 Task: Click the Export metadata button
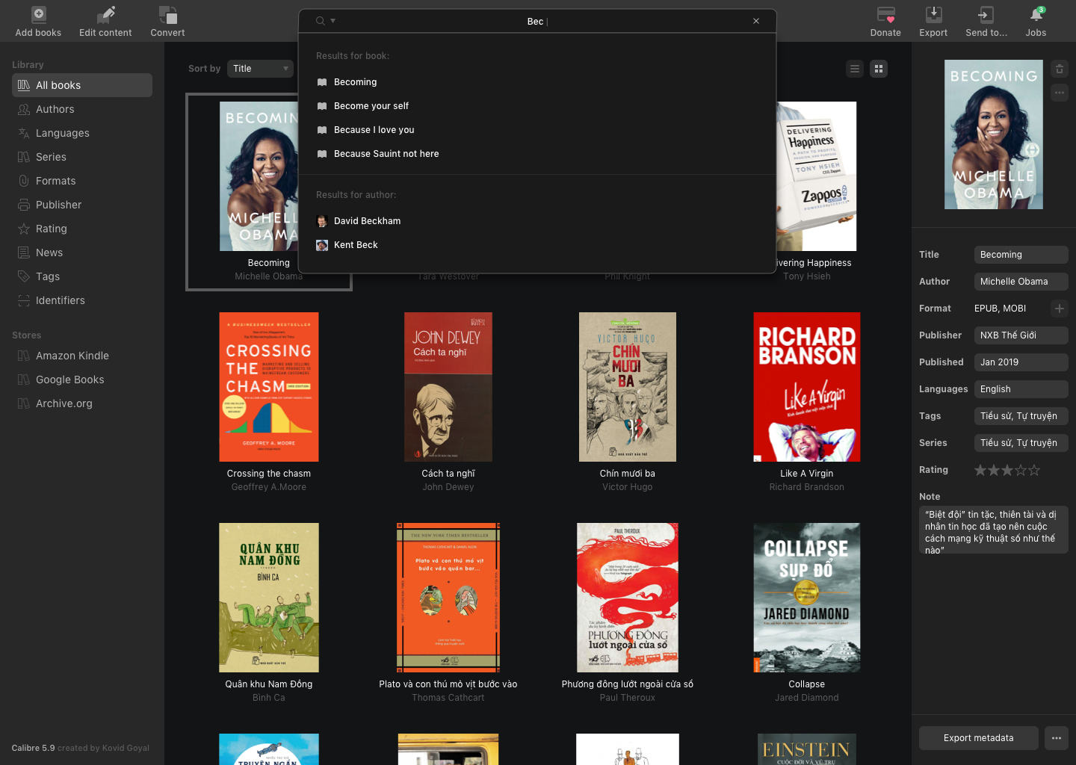click(x=979, y=738)
